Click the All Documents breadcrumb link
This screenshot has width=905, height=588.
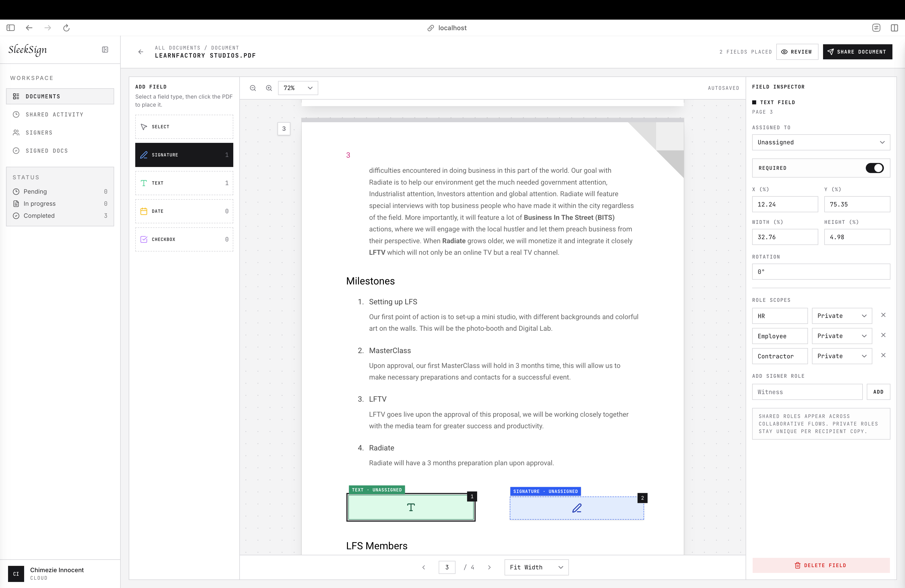177,48
